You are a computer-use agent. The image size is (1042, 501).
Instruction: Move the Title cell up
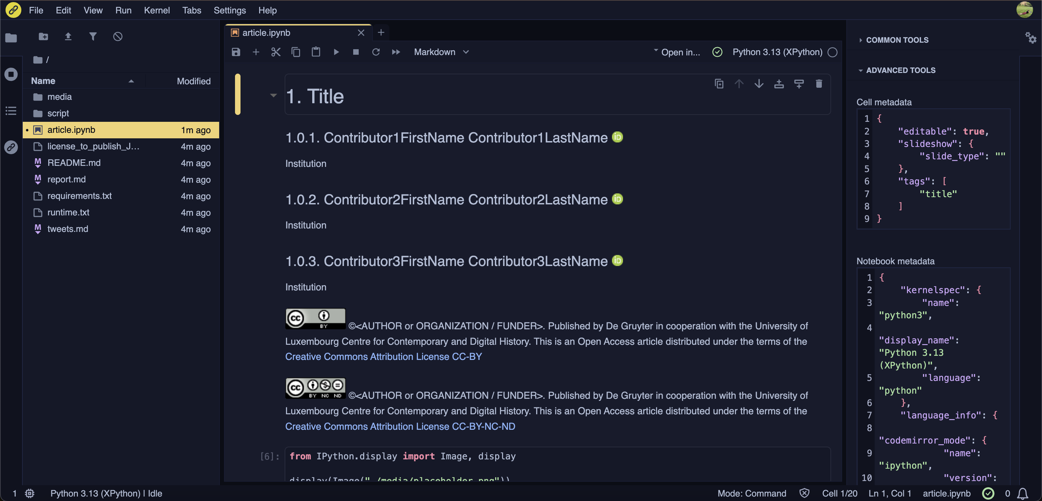point(739,84)
